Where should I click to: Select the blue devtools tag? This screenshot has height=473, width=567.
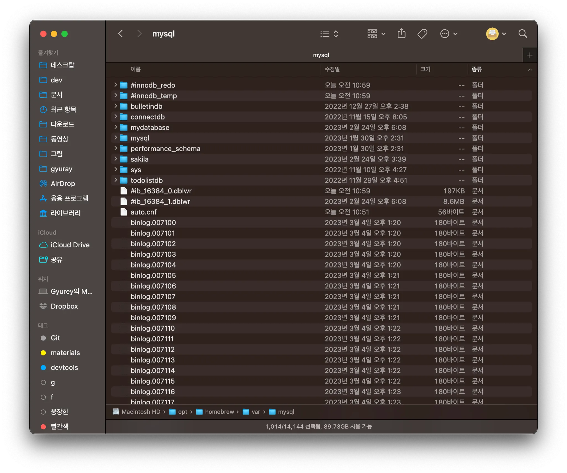(64, 368)
